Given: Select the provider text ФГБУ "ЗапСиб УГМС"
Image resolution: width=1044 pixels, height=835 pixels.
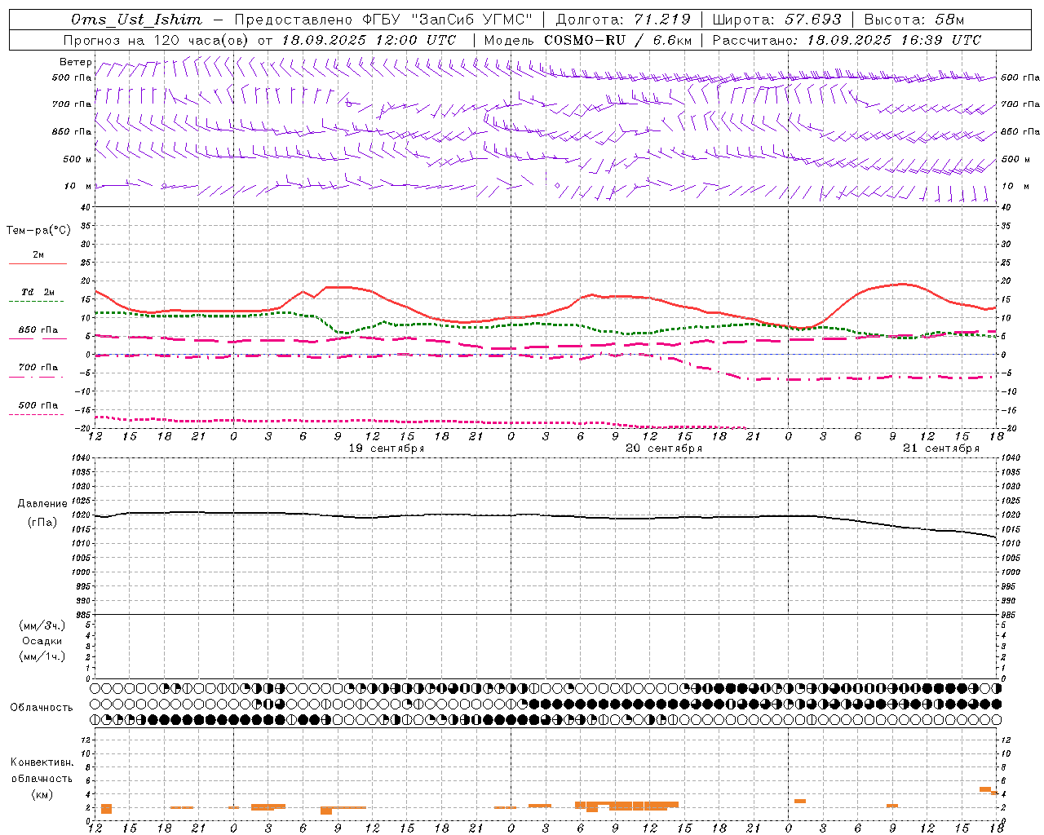Looking at the screenshot, I should point(446,20).
